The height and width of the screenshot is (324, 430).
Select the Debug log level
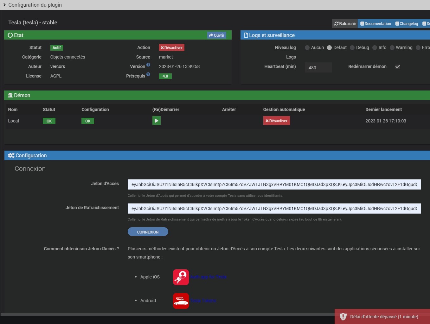tap(352, 48)
